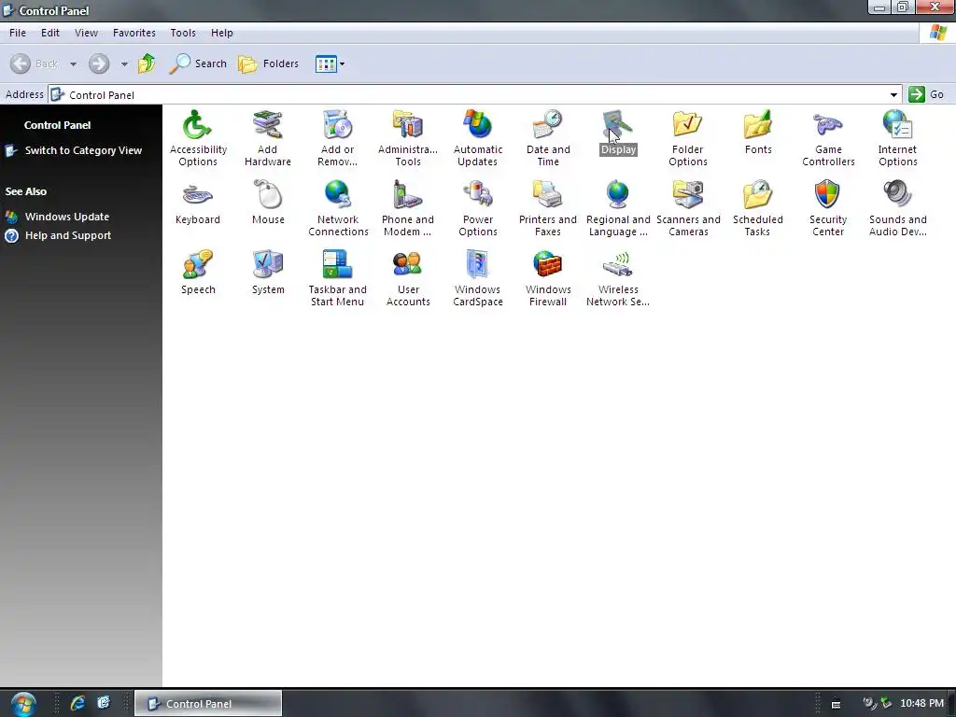This screenshot has width=956, height=717.
Task: Click the green Go button
Action: (x=927, y=94)
